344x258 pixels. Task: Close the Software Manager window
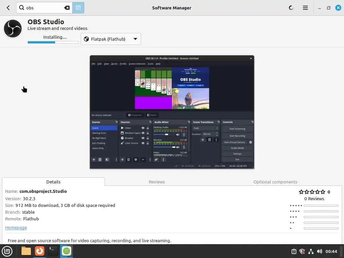(338, 8)
